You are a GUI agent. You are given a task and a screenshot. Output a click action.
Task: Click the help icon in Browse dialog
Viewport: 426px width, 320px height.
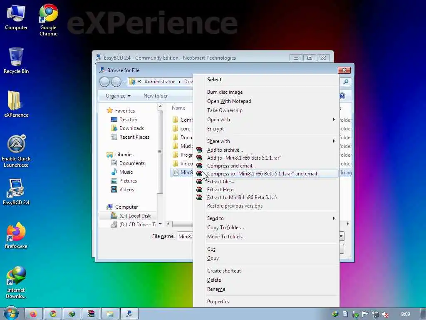click(342, 96)
